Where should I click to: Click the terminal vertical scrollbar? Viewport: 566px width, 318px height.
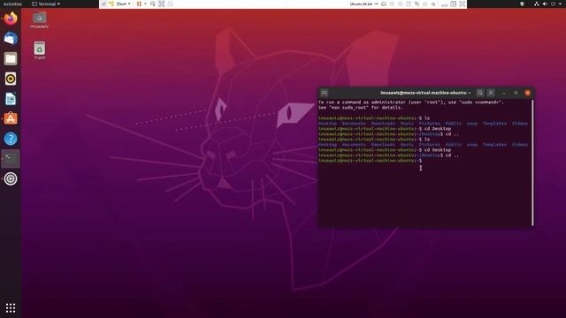pyautogui.click(x=532, y=163)
